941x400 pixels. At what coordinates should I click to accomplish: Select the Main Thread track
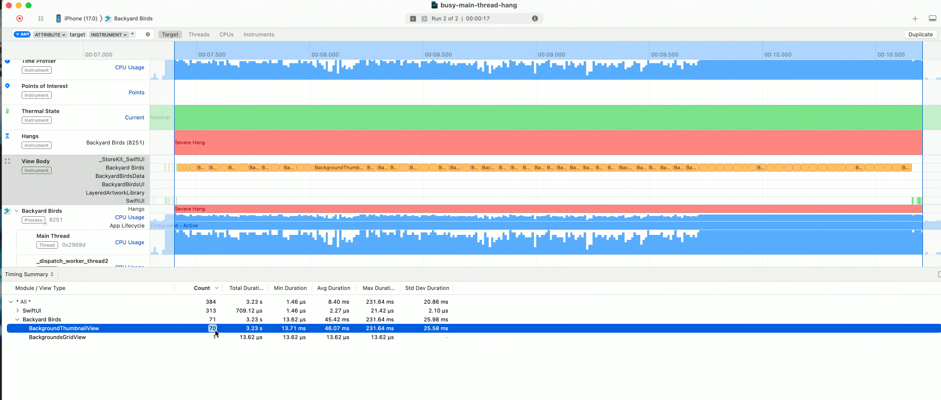click(x=53, y=236)
